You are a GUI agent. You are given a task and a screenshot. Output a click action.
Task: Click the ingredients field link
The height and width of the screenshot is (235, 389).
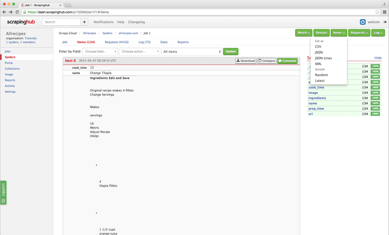[x=317, y=98]
